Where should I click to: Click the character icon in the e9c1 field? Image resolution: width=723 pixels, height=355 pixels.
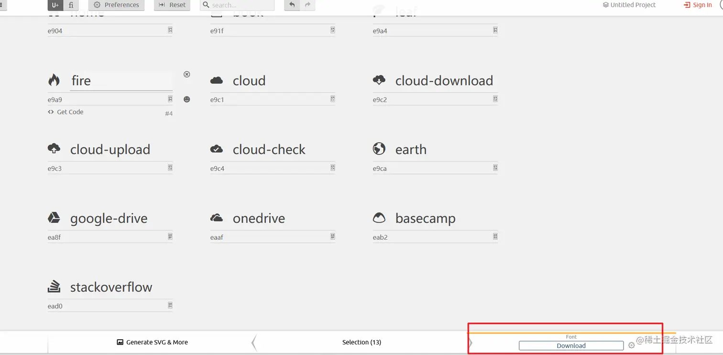point(333,99)
